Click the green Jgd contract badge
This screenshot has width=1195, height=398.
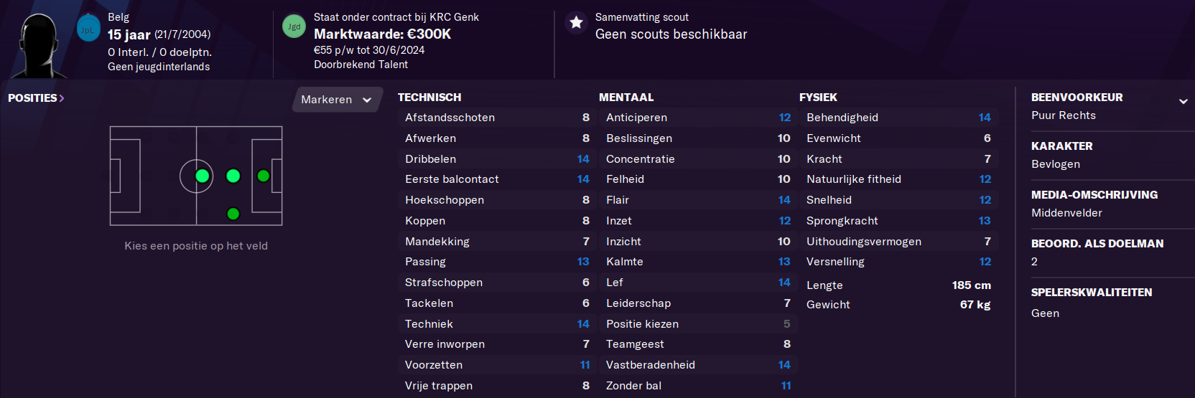tap(294, 27)
